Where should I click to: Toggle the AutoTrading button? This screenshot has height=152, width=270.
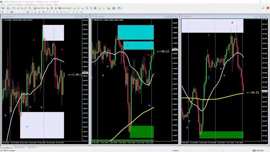pos(65,8)
